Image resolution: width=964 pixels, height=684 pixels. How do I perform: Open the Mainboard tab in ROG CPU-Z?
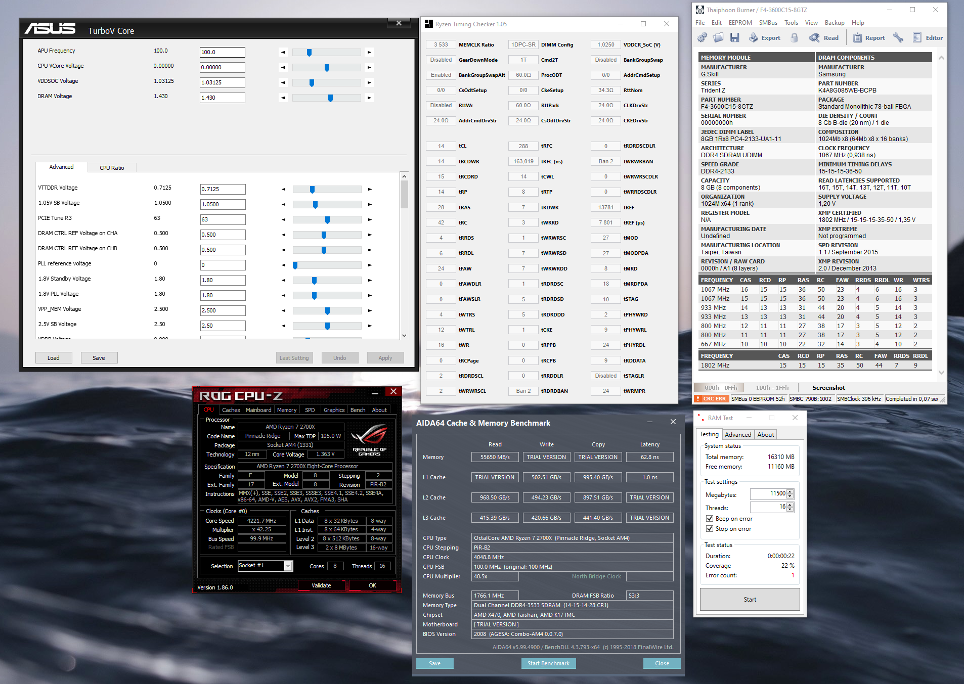click(x=258, y=410)
